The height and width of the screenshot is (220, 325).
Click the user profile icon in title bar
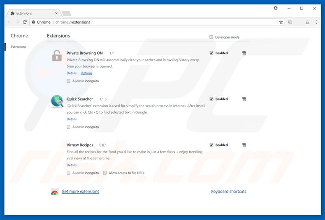pyautogui.click(x=276, y=8)
